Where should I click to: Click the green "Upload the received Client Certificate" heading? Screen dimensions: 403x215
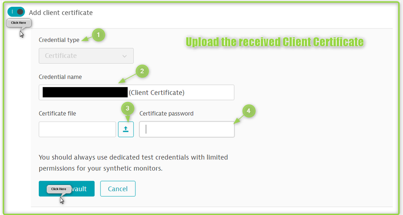275,42
